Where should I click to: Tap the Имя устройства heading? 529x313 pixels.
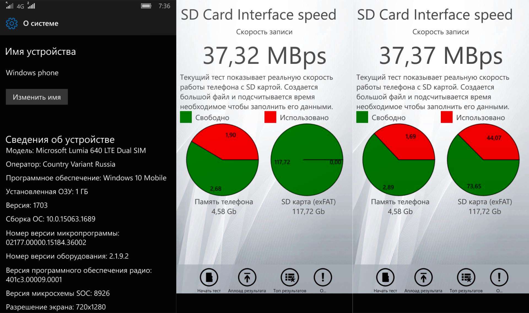(x=41, y=51)
